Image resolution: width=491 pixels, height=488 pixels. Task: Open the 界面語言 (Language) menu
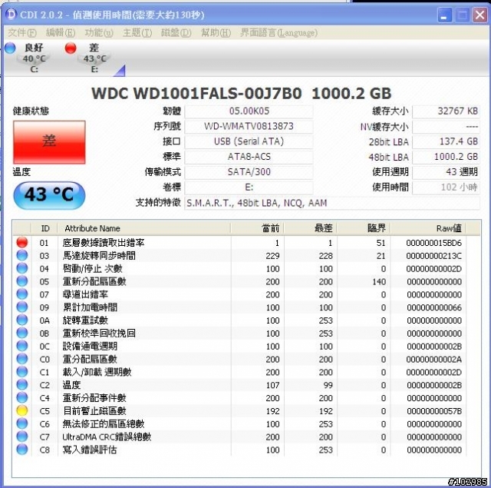(x=278, y=32)
